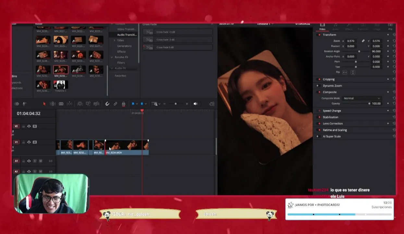Adjust the Rotation Angle slider
Viewport: 404px width, 234px height.
[x=359, y=51]
